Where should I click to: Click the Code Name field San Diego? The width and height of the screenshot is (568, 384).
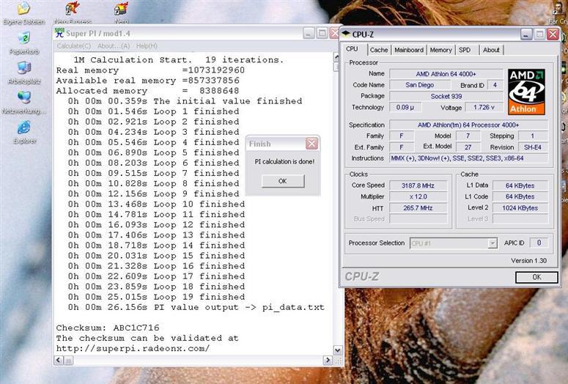tap(419, 85)
